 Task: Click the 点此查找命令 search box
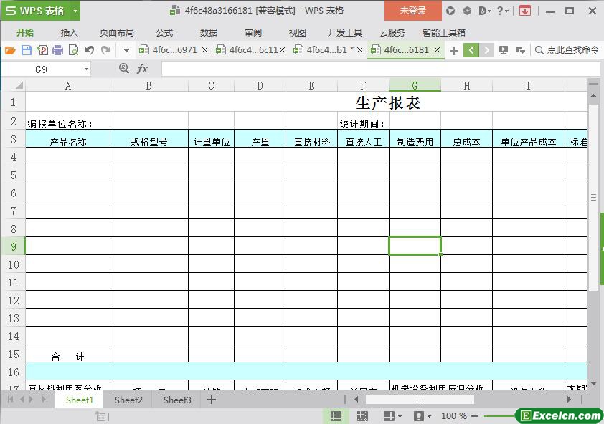coord(567,50)
